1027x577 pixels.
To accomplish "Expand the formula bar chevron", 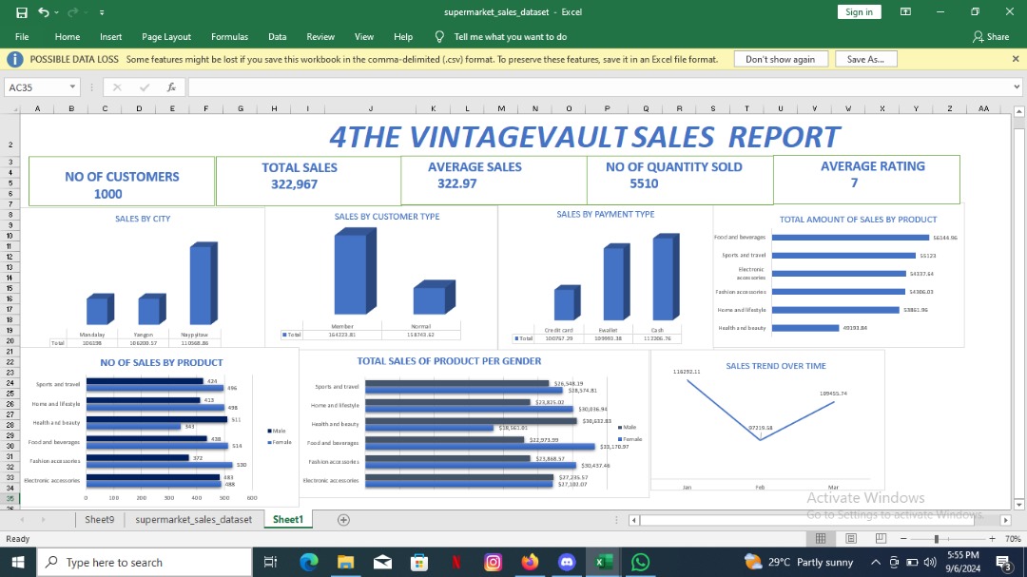I will (x=1016, y=87).
